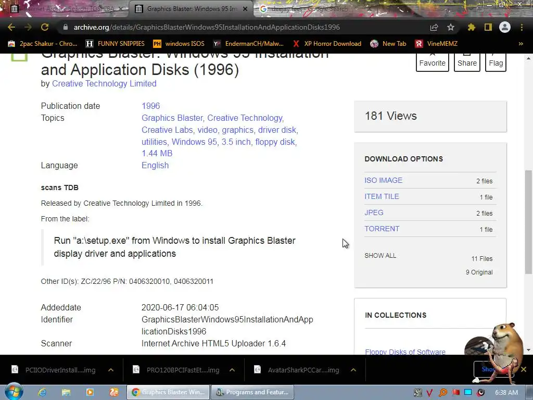Download the ITEM TILE file
This screenshot has width=533, height=400.
382,196
